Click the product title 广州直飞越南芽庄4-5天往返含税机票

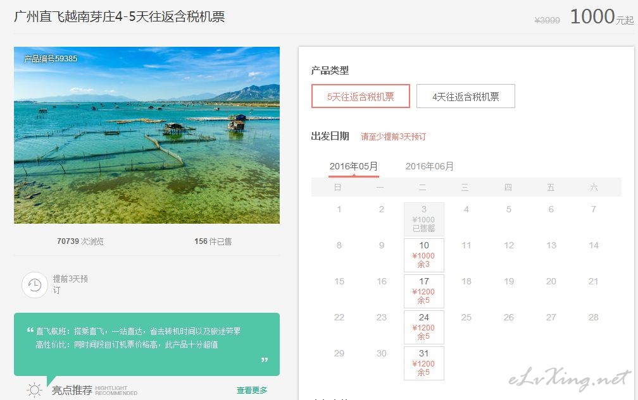point(119,16)
